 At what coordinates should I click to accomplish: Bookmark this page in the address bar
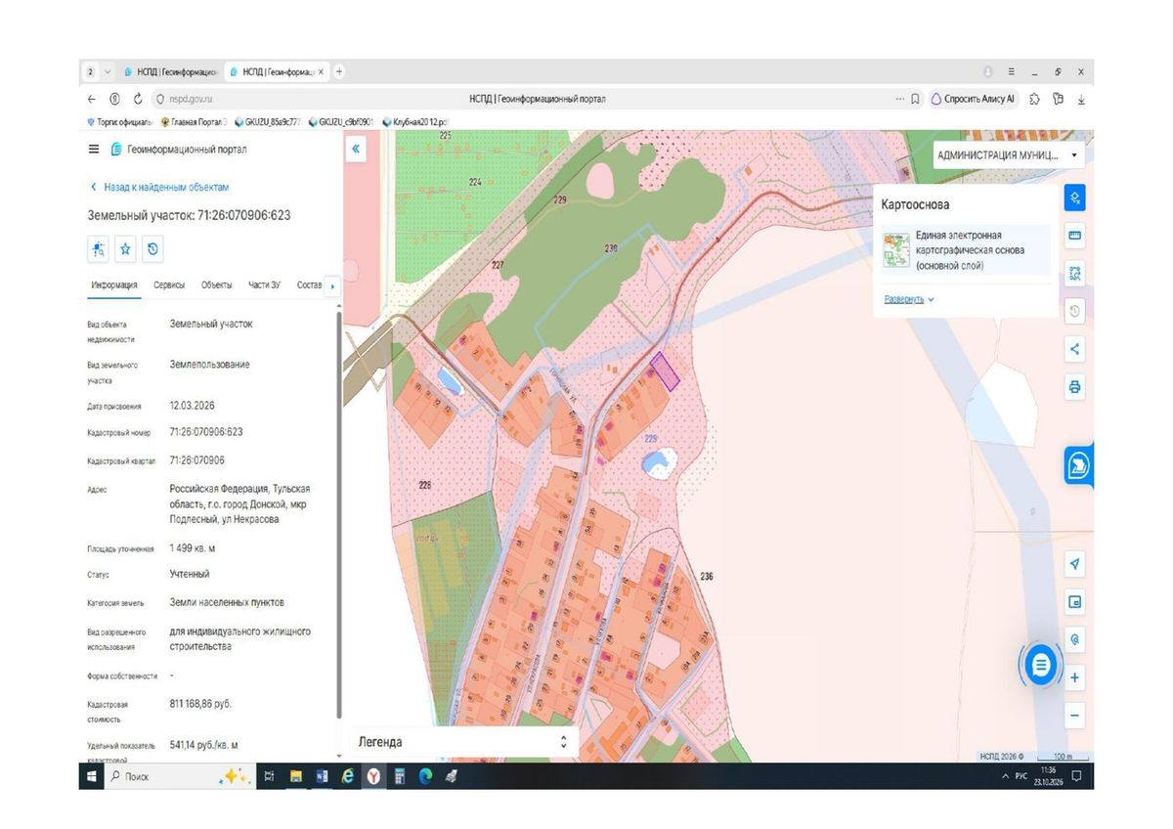pyautogui.click(x=915, y=99)
